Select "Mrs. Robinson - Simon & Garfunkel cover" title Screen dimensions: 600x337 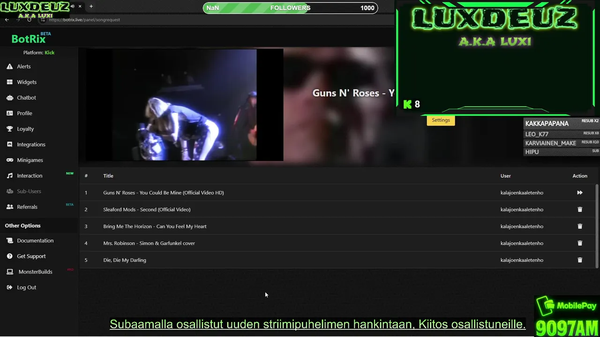[149, 243]
